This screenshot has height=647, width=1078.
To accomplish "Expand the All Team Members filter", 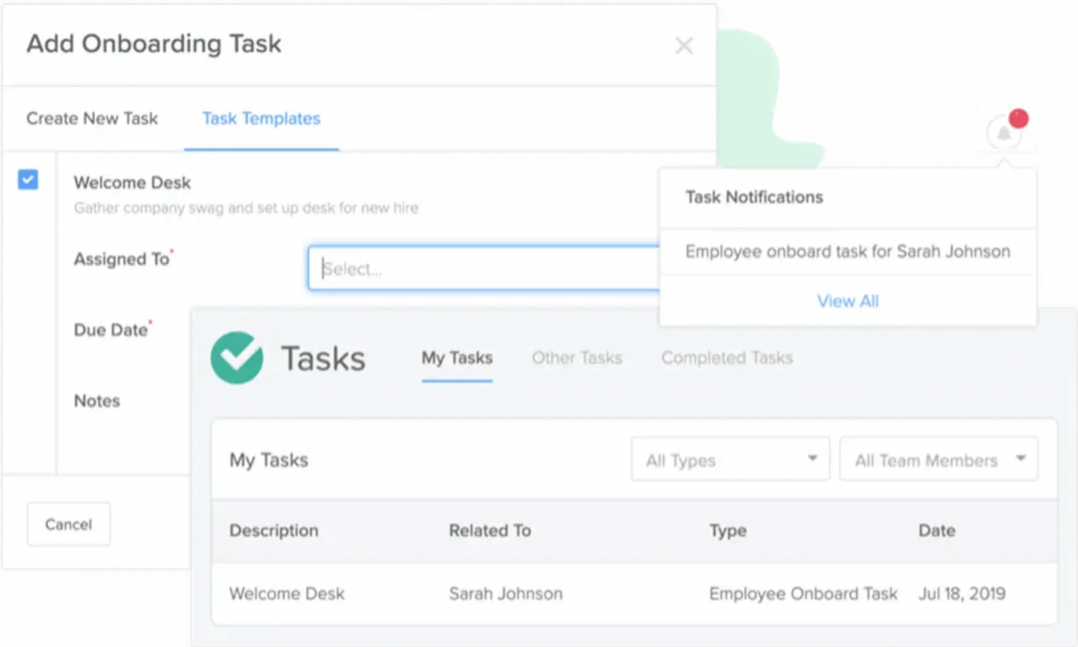I will [x=939, y=459].
